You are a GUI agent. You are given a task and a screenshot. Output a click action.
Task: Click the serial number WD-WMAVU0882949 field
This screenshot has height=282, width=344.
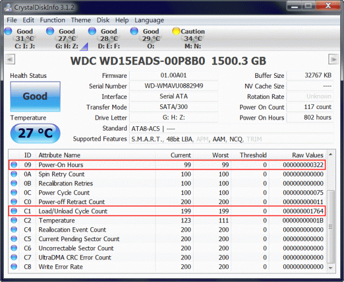[173, 86]
